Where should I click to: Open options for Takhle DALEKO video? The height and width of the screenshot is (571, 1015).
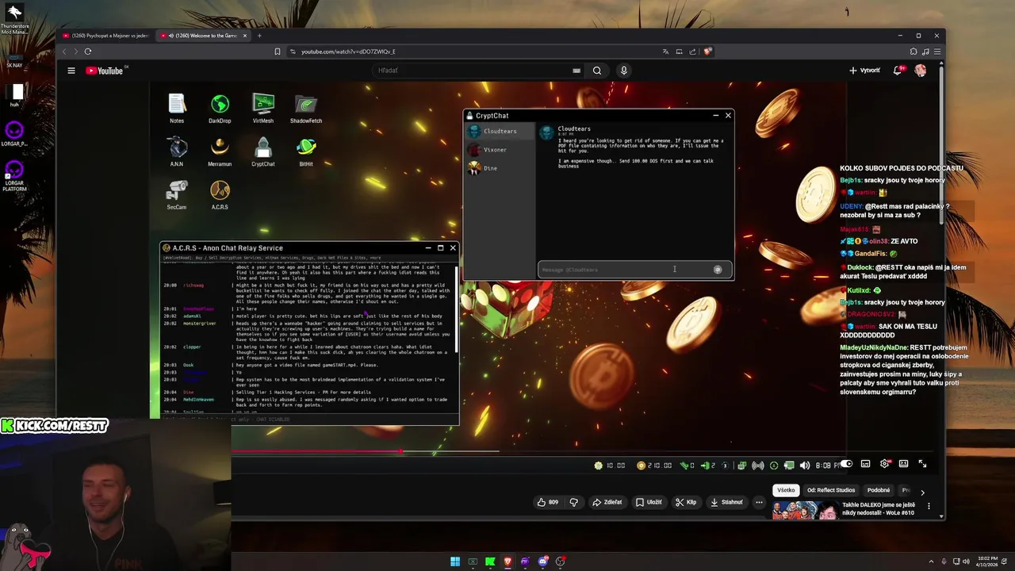tap(929, 506)
